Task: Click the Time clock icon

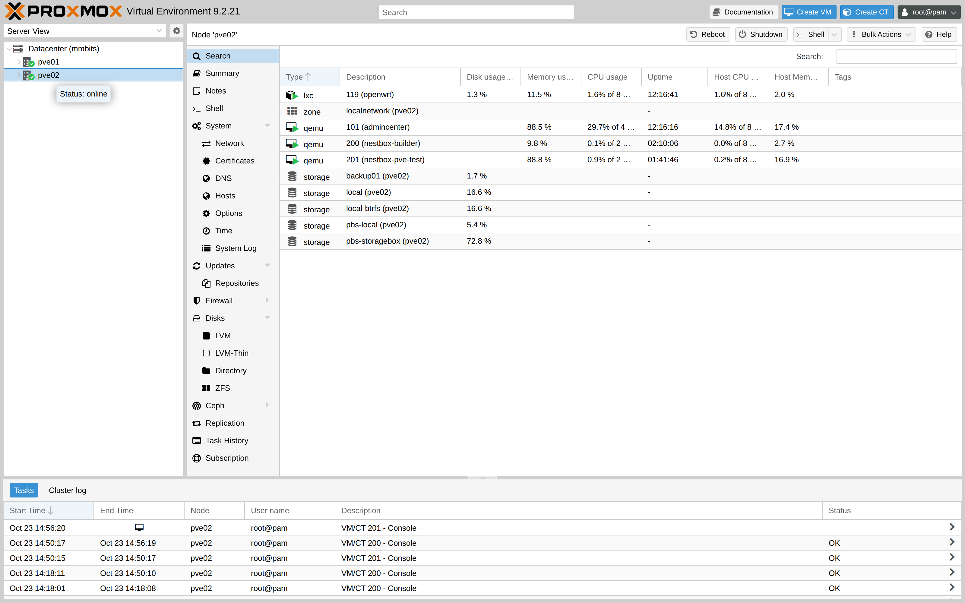Action: click(206, 231)
